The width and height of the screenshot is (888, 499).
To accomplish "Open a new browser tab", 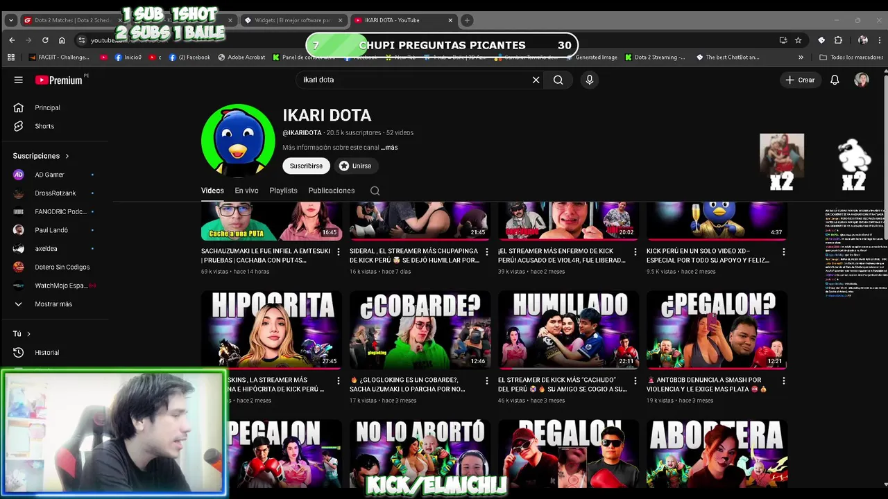I will point(467,20).
